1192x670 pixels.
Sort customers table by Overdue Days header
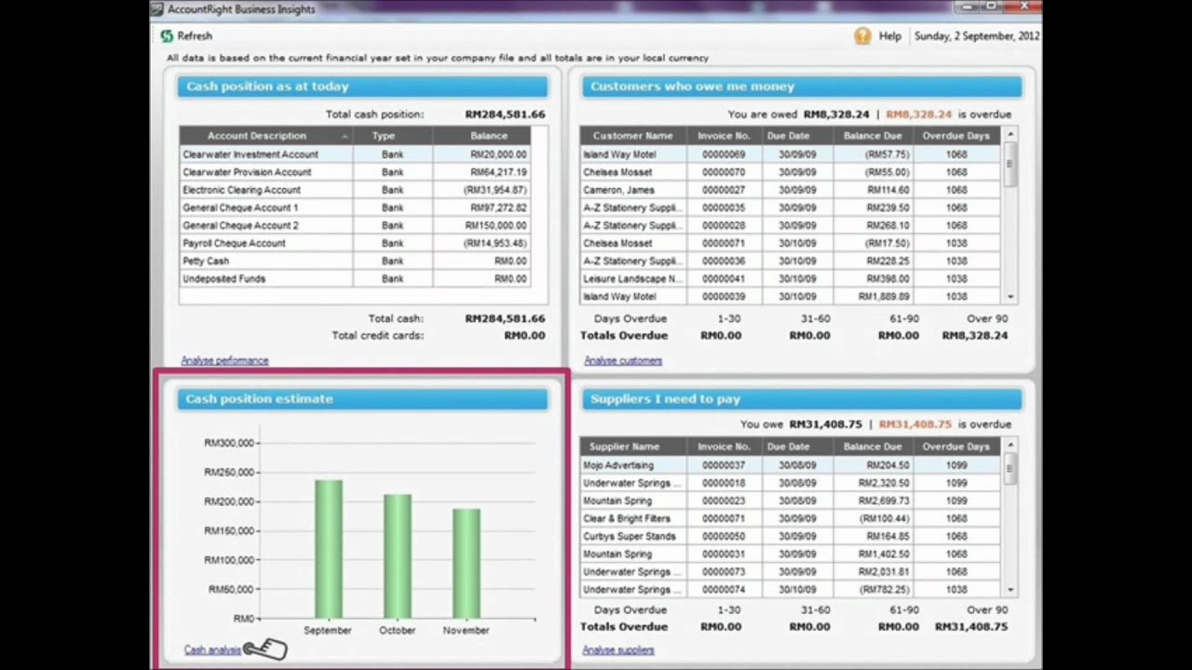click(956, 136)
